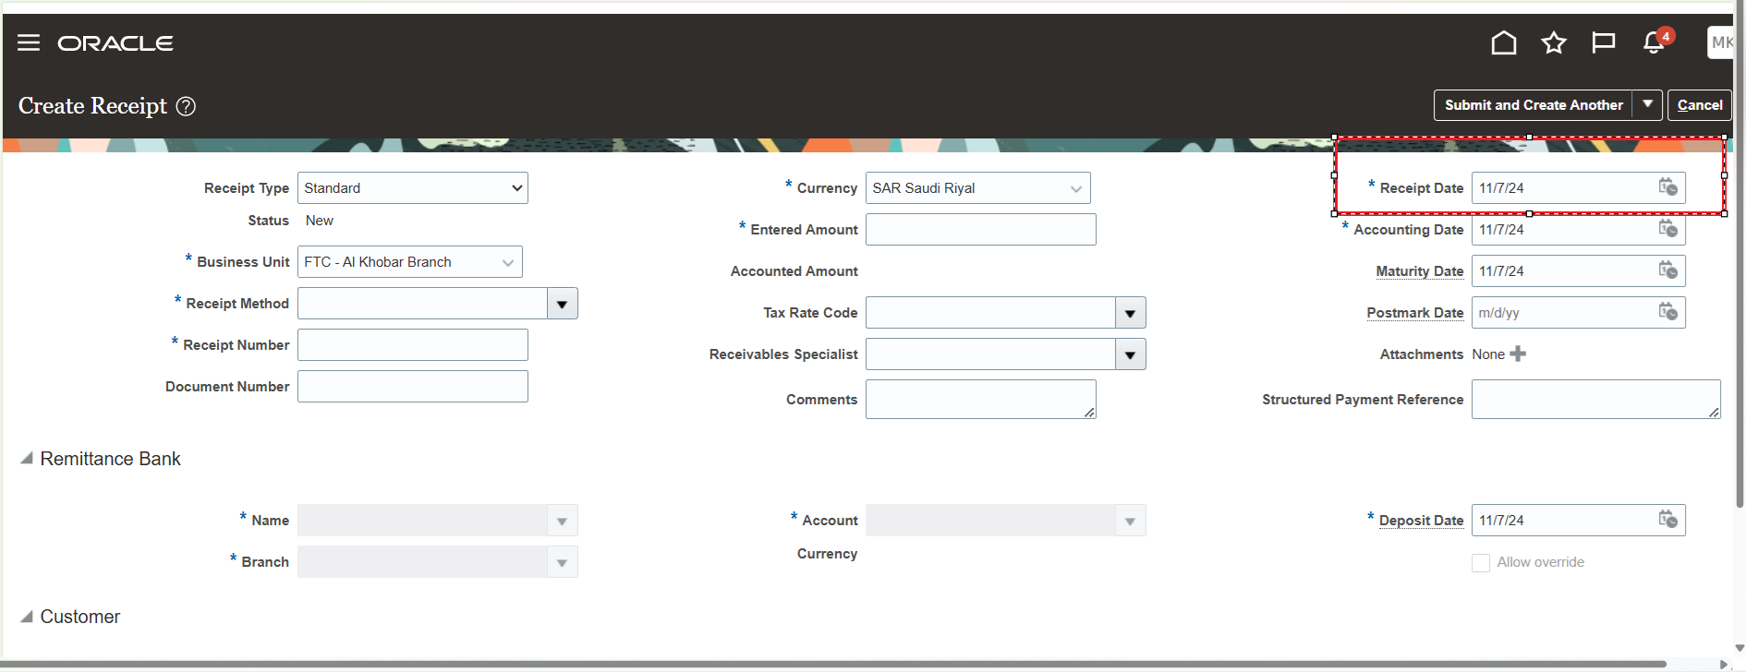Toggle the Allow override checkbox

point(1481,563)
